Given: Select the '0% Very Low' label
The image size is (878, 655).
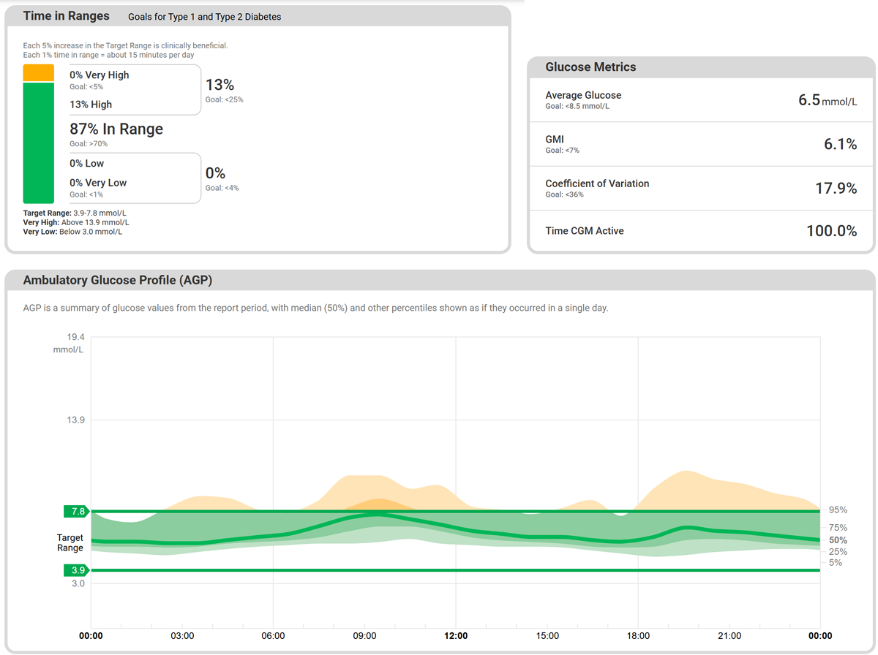Looking at the screenshot, I should click(98, 183).
